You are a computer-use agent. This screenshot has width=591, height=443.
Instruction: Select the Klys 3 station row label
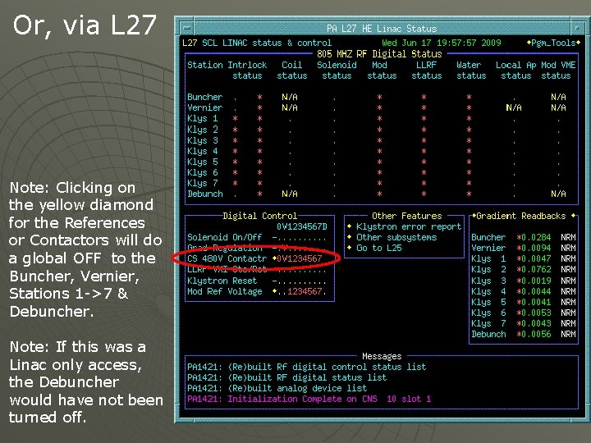pyautogui.click(x=203, y=140)
